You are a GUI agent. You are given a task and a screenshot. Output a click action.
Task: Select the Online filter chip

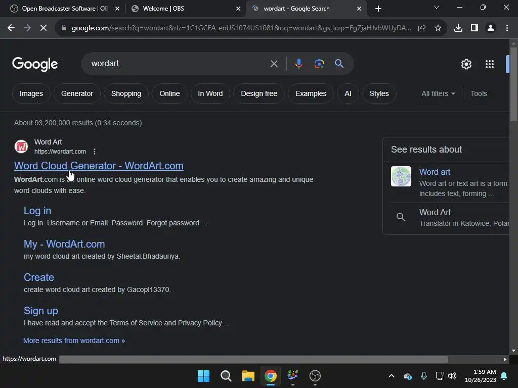pyautogui.click(x=169, y=93)
